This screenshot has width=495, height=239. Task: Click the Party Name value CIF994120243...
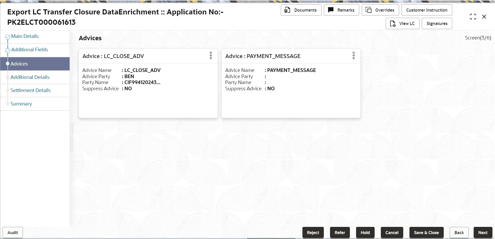[142, 83]
